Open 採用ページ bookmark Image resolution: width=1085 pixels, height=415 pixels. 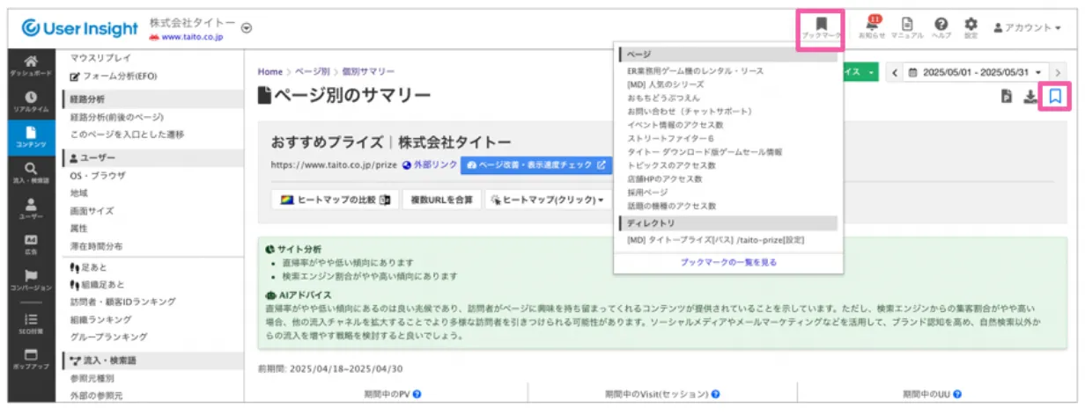[647, 192]
